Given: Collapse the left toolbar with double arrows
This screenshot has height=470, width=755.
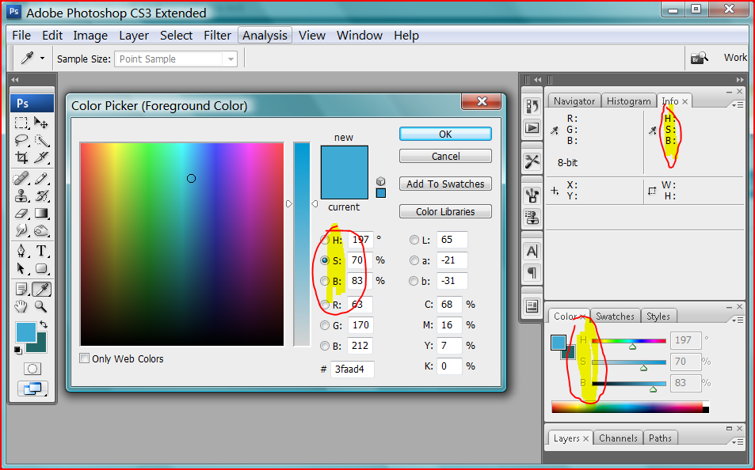Looking at the screenshot, I should pyautogui.click(x=13, y=80).
